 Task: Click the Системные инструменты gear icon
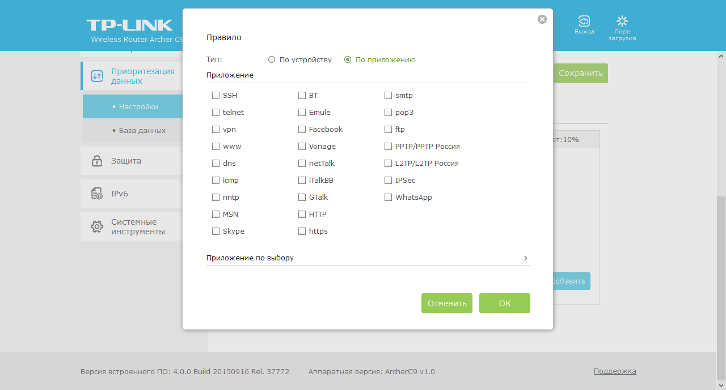97,227
